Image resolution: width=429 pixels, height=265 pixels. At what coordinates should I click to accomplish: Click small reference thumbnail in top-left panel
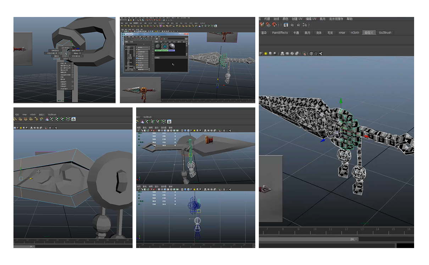[x=23, y=49]
